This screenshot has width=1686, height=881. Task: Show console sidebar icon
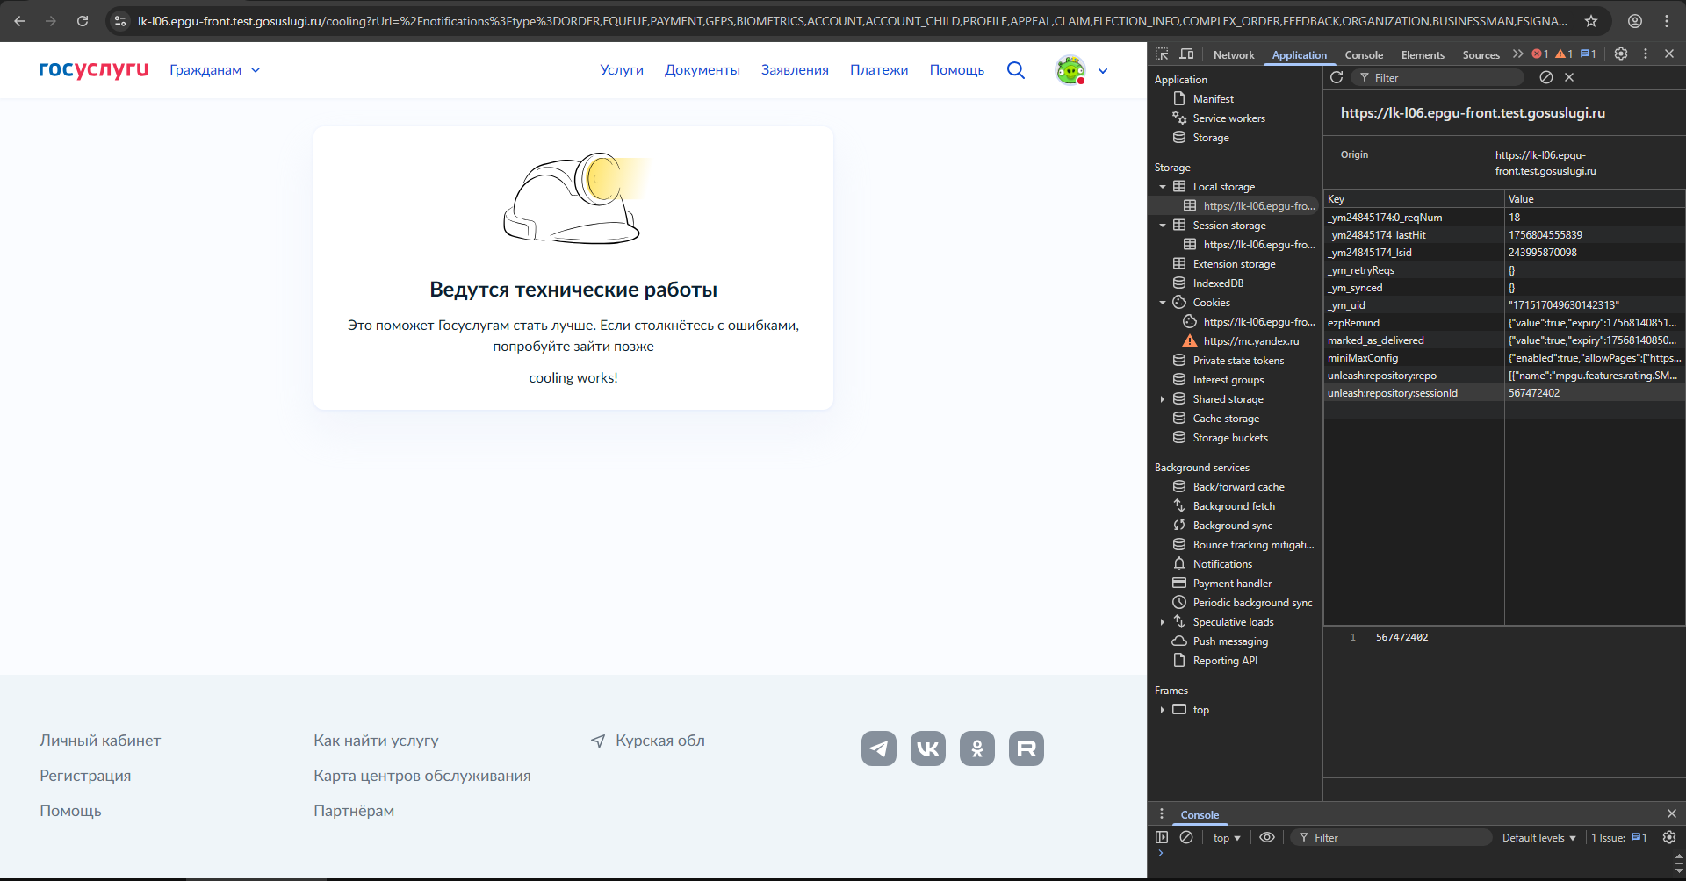pyautogui.click(x=1162, y=837)
